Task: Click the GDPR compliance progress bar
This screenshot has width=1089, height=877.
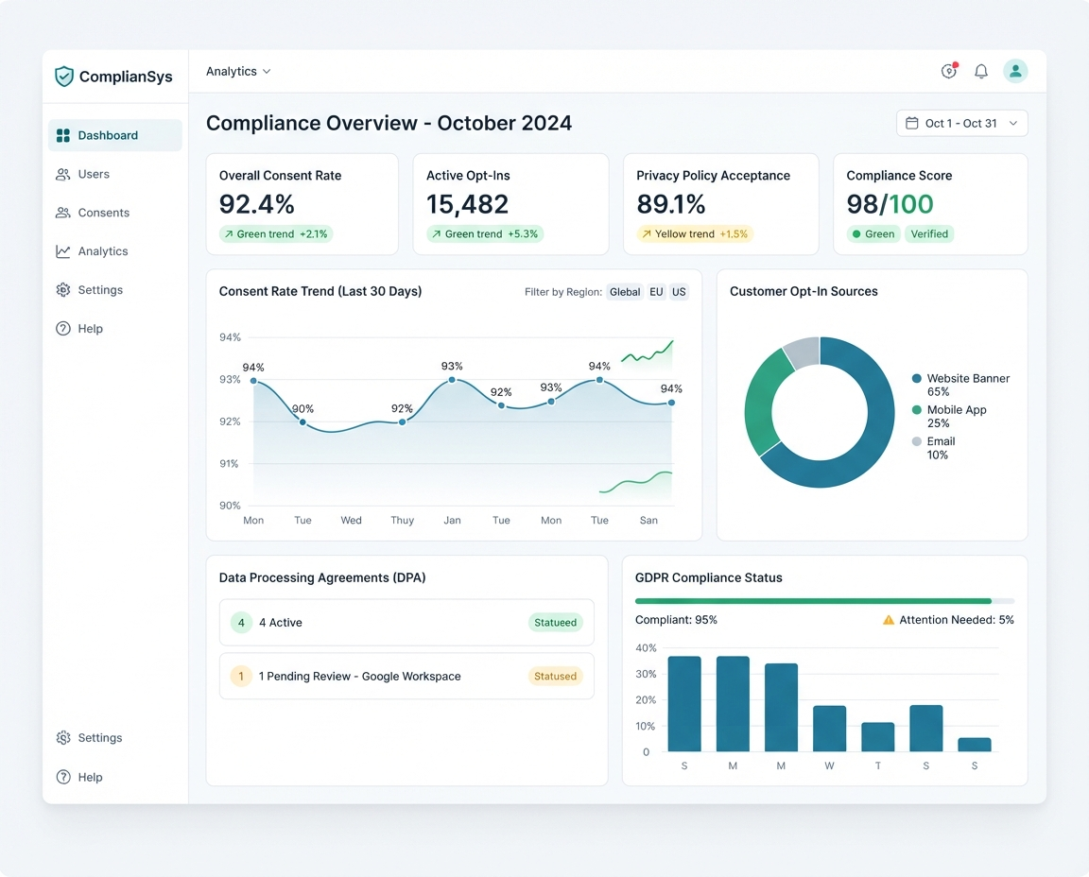Action: (824, 601)
